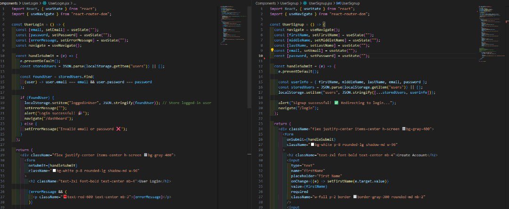Viewport: 509px width, 209px height.
Task: Click the red X emoji on line 24
Action: click(x=118, y=129)
